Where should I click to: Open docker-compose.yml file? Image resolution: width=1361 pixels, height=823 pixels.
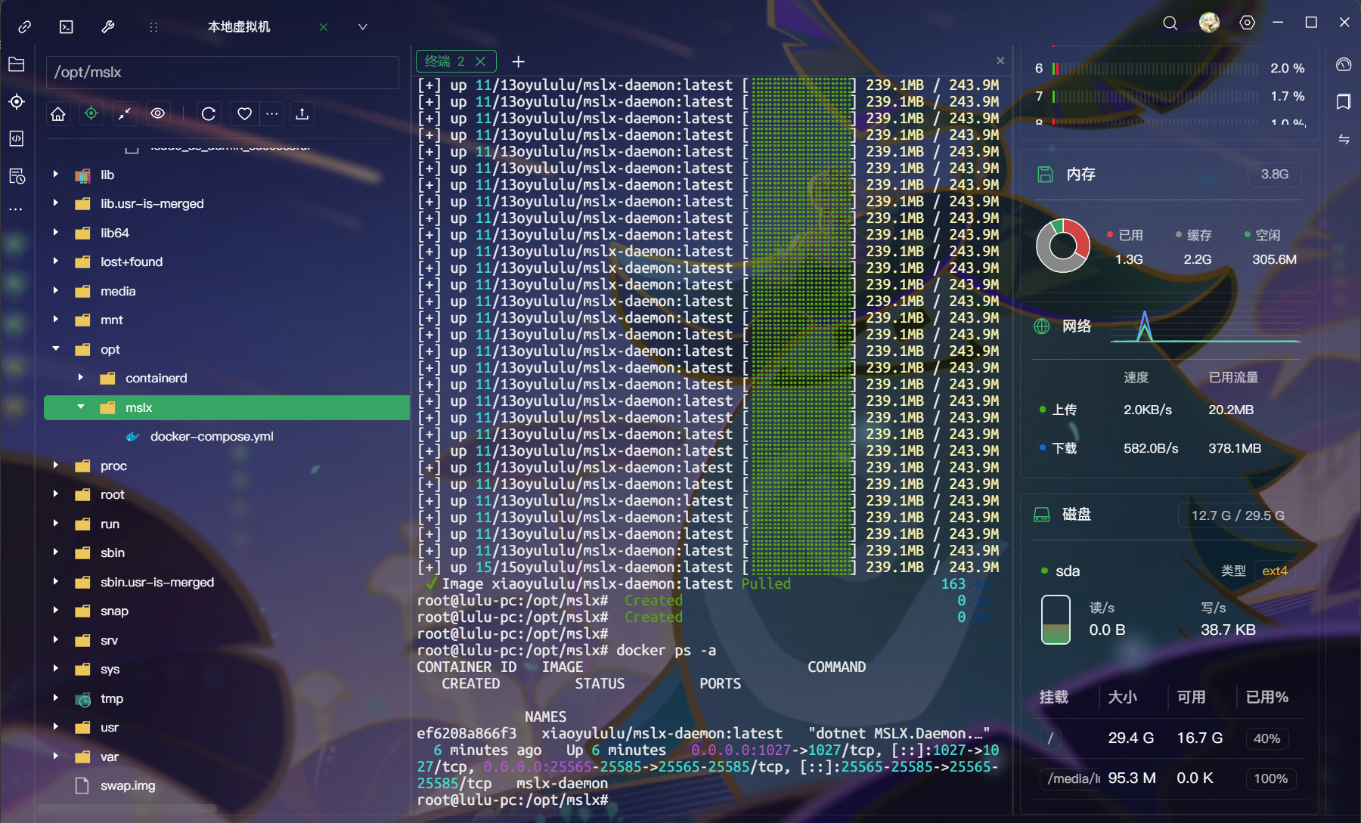click(x=211, y=437)
